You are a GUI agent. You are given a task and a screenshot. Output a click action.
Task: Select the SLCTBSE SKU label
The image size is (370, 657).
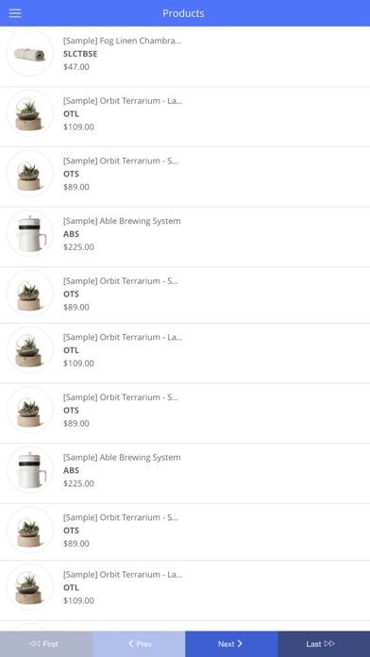80,54
